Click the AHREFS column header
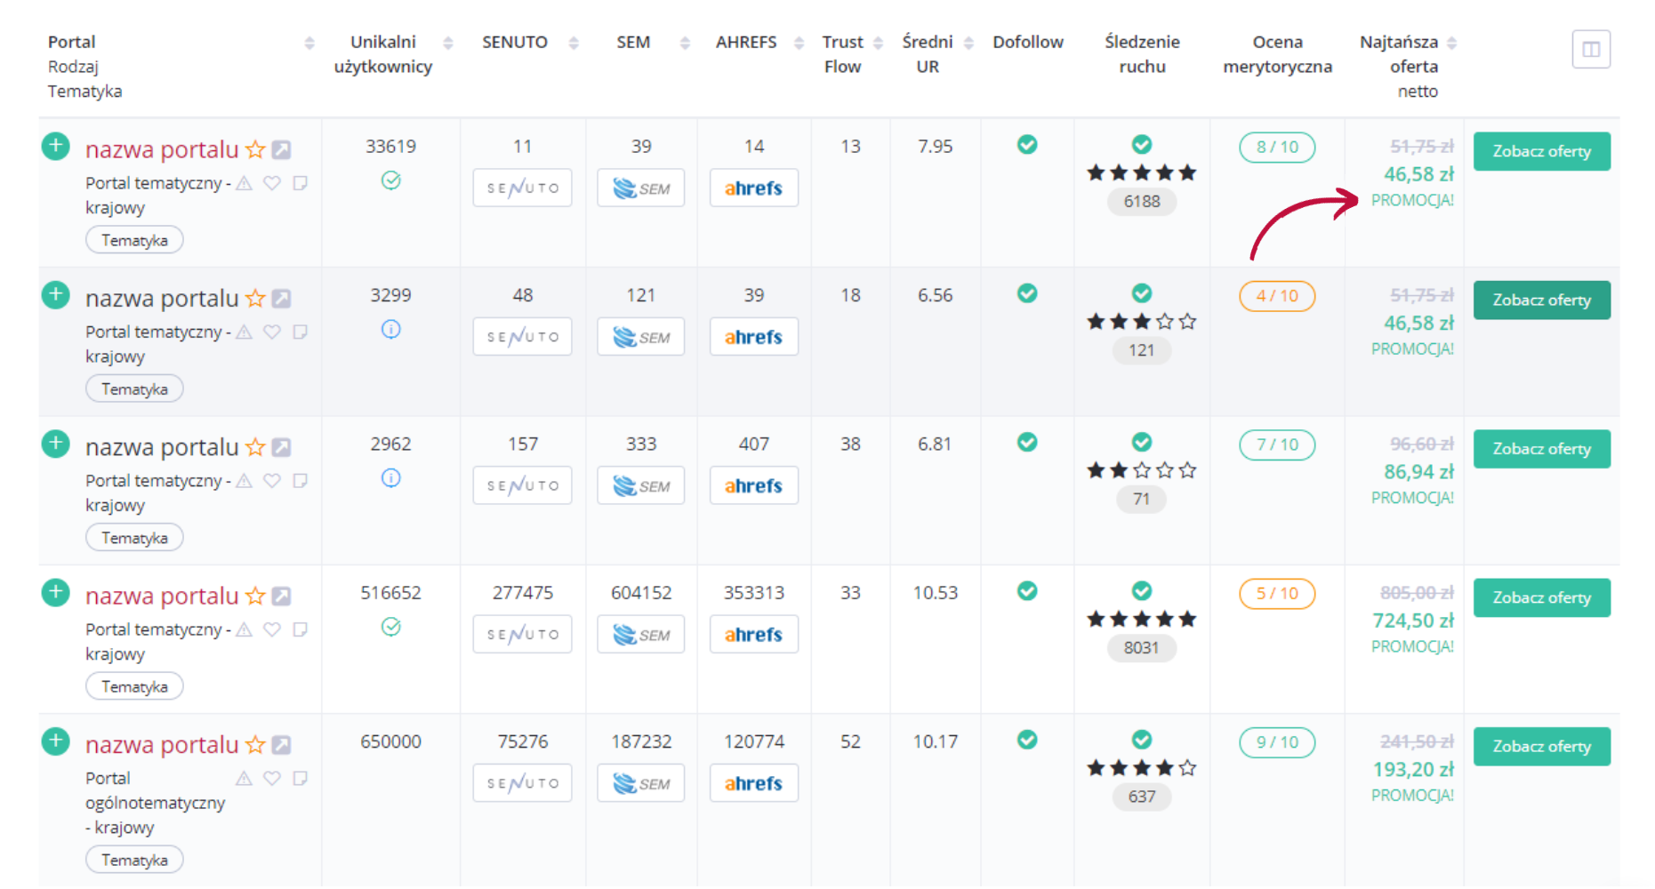The image size is (1655, 889). [745, 43]
